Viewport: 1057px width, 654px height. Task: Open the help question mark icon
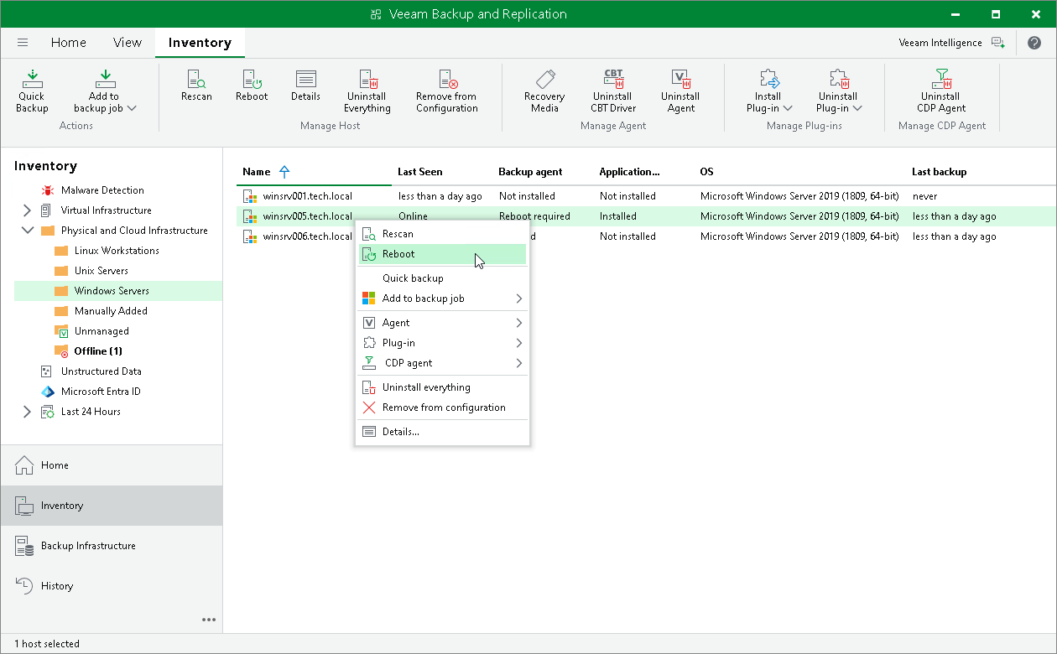click(x=1034, y=43)
